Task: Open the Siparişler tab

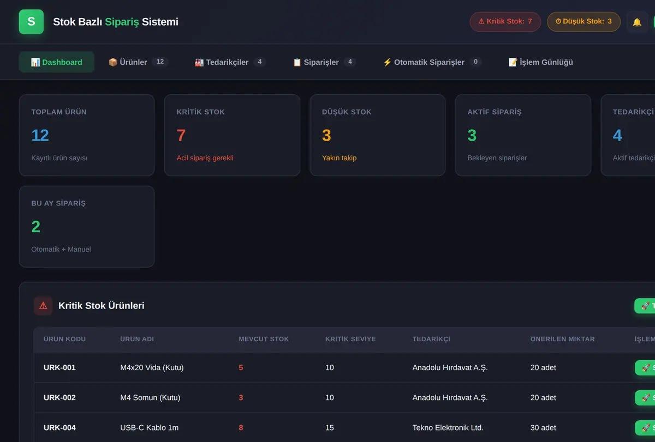Action: pyautogui.click(x=324, y=62)
